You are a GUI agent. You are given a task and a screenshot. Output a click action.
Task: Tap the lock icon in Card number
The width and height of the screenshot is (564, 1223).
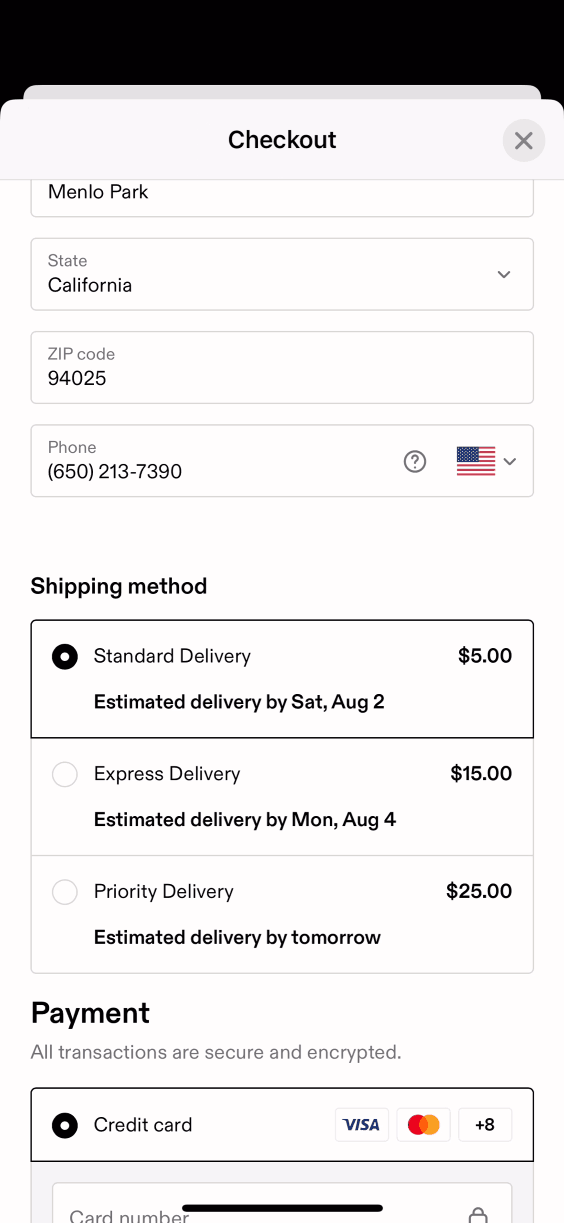tap(478, 1213)
